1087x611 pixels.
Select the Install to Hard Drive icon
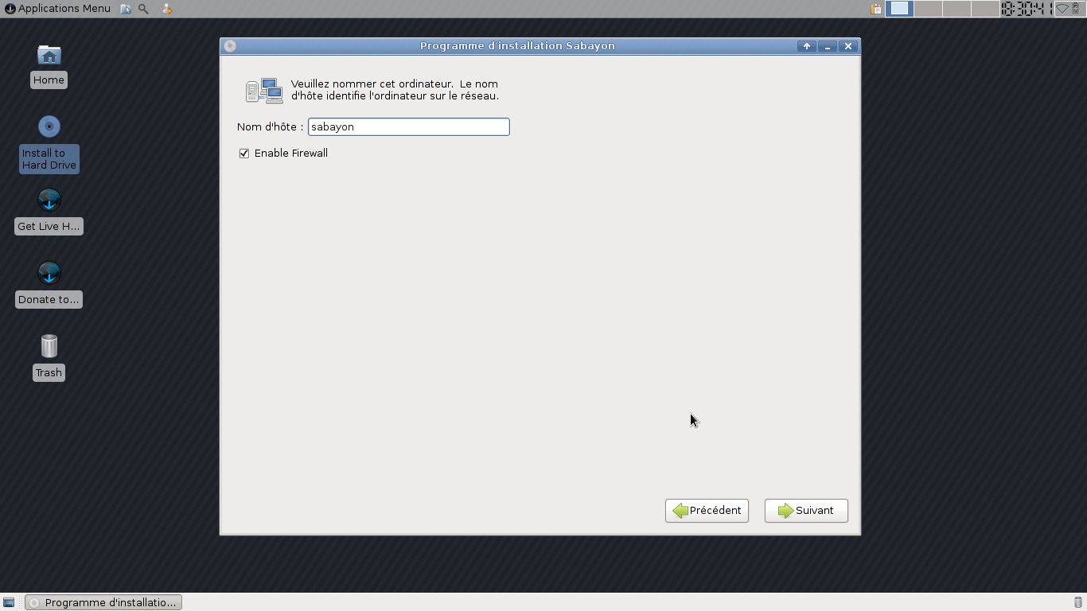49,144
